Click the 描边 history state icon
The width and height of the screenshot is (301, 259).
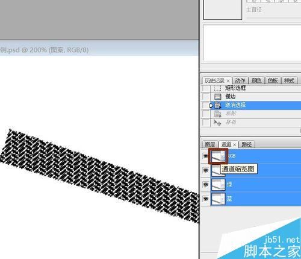pos(217,97)
